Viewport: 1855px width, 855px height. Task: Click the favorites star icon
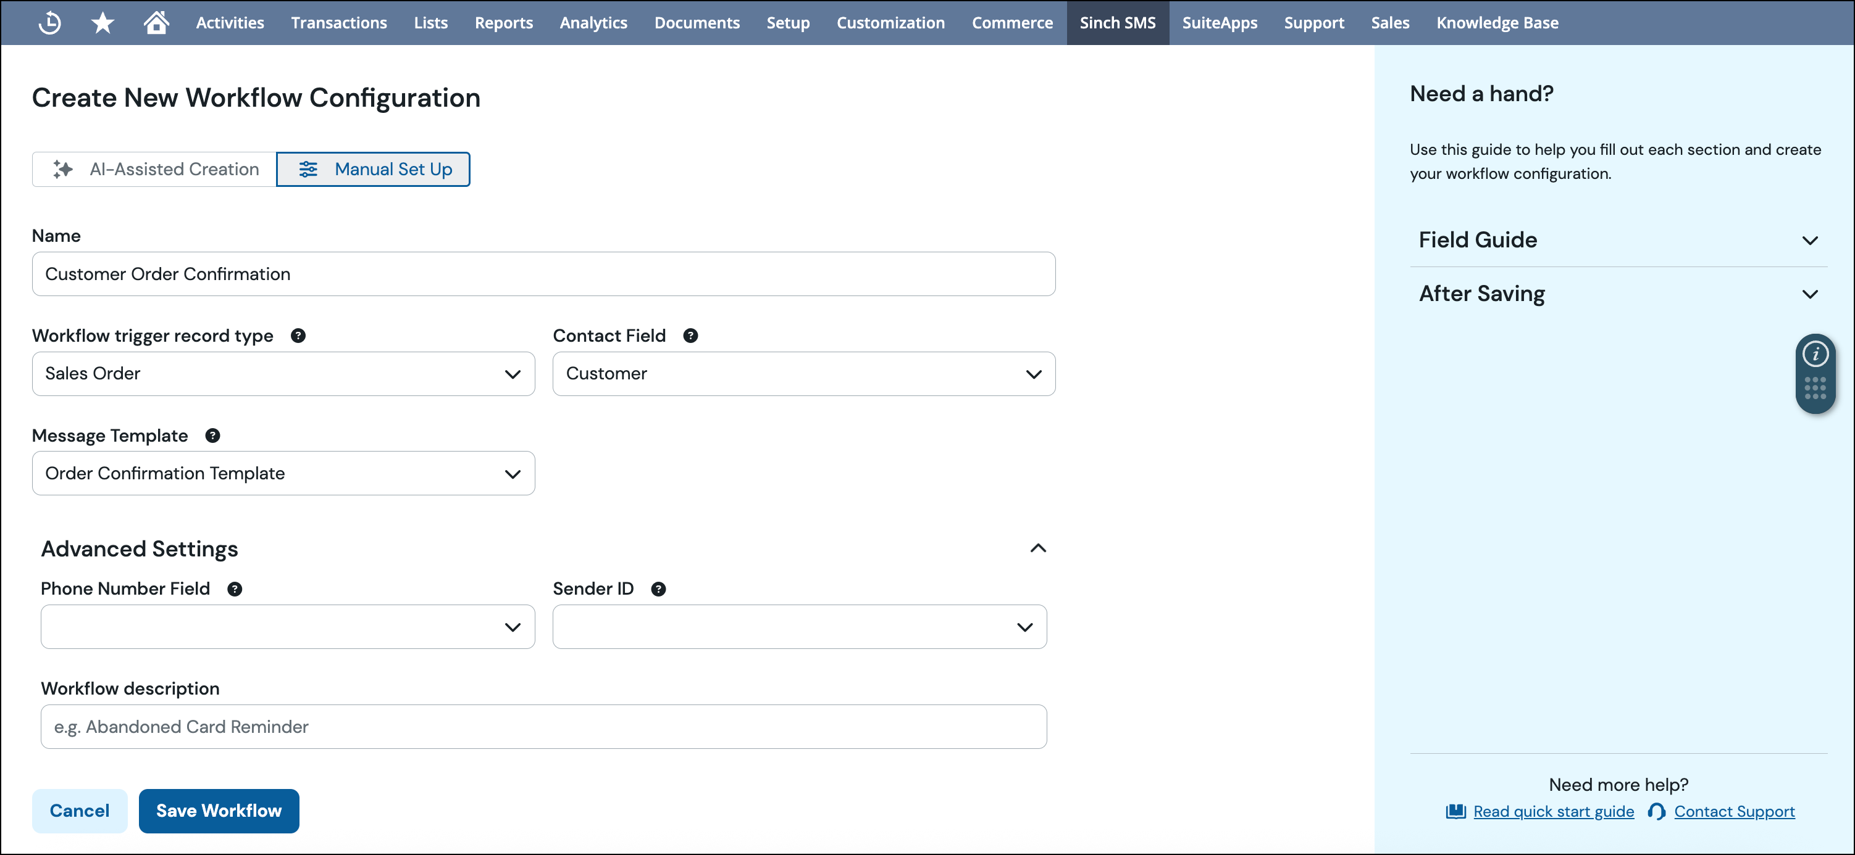[103, 22]
